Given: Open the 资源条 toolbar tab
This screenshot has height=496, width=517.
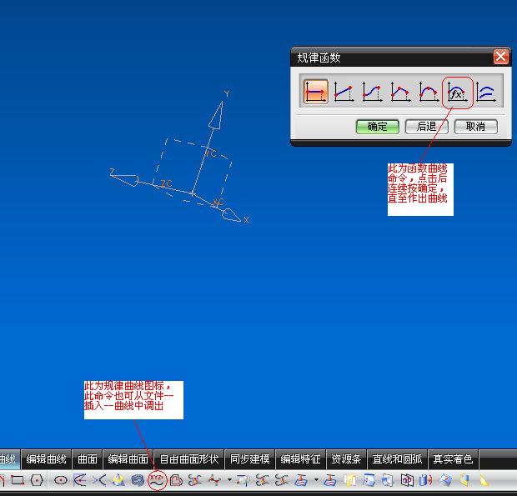Looking at the screenshot, I should tap(346, 459).
